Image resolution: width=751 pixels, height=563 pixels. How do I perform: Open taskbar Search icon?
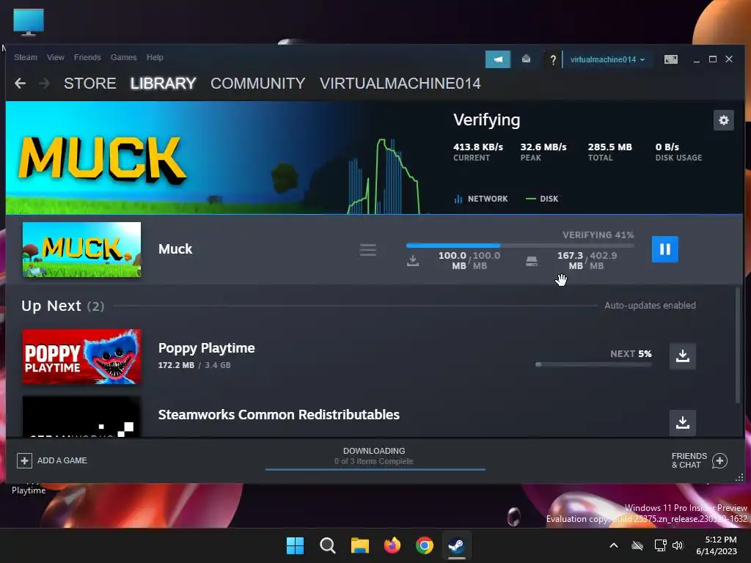(x=328, y=545)
